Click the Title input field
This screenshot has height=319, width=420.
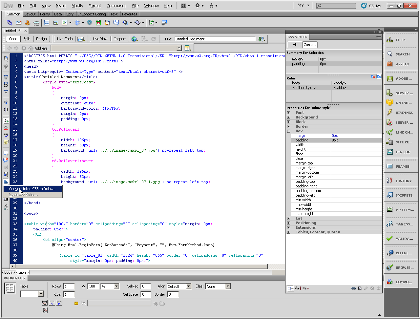click(x=215, y=39)
